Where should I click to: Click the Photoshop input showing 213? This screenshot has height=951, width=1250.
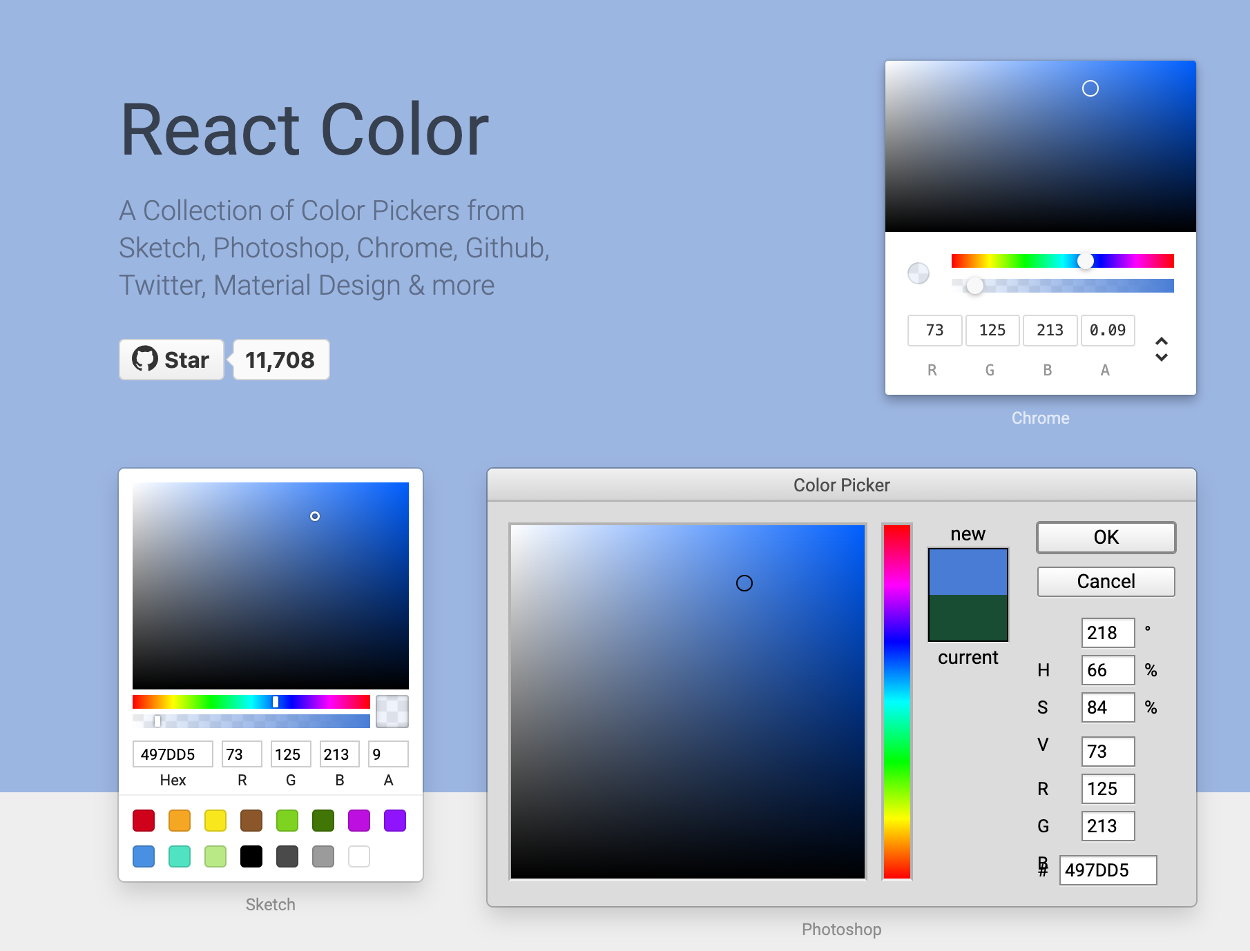pos(1108,826)
